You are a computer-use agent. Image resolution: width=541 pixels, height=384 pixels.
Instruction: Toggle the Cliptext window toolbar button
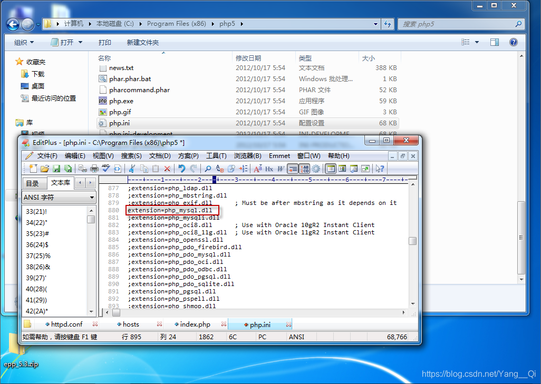tap(331, 169)
